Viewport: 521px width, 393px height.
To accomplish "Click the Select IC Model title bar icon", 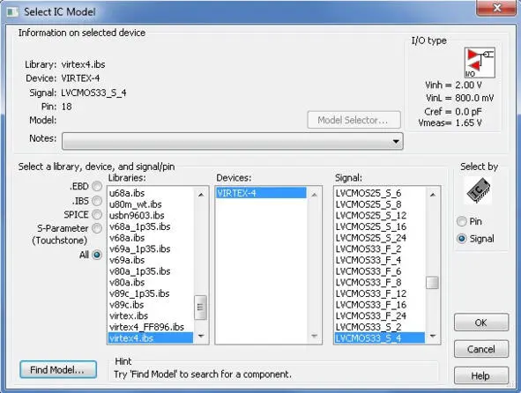I will click(13, 12).
